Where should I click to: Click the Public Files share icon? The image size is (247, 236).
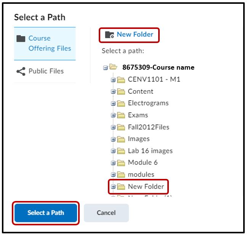(x=21, y=71)
